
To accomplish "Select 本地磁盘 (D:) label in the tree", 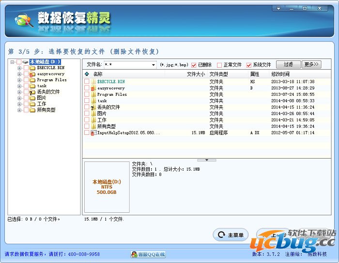I will pyautogui.click(x=45, y=62).
